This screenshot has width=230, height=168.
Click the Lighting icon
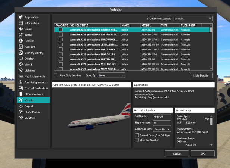pyautogui.click(x=21, y=71)
